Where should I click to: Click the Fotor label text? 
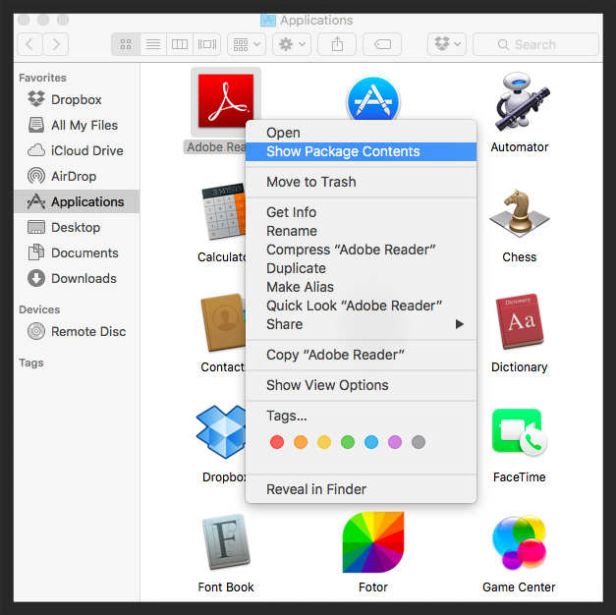click(372, 587)
